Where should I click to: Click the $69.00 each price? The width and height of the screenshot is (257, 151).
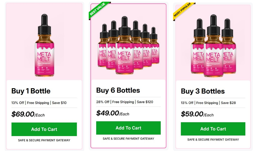click(x=28, y=114)
